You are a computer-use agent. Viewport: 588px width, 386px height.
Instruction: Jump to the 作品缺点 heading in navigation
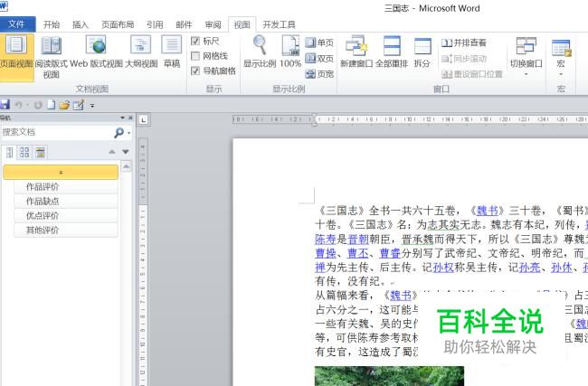(x=43, y=202)
